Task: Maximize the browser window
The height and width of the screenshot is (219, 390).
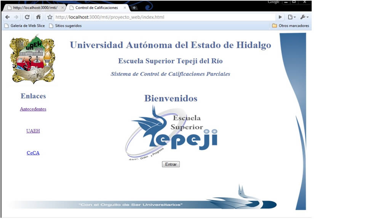Action: (x=294, y=2)
